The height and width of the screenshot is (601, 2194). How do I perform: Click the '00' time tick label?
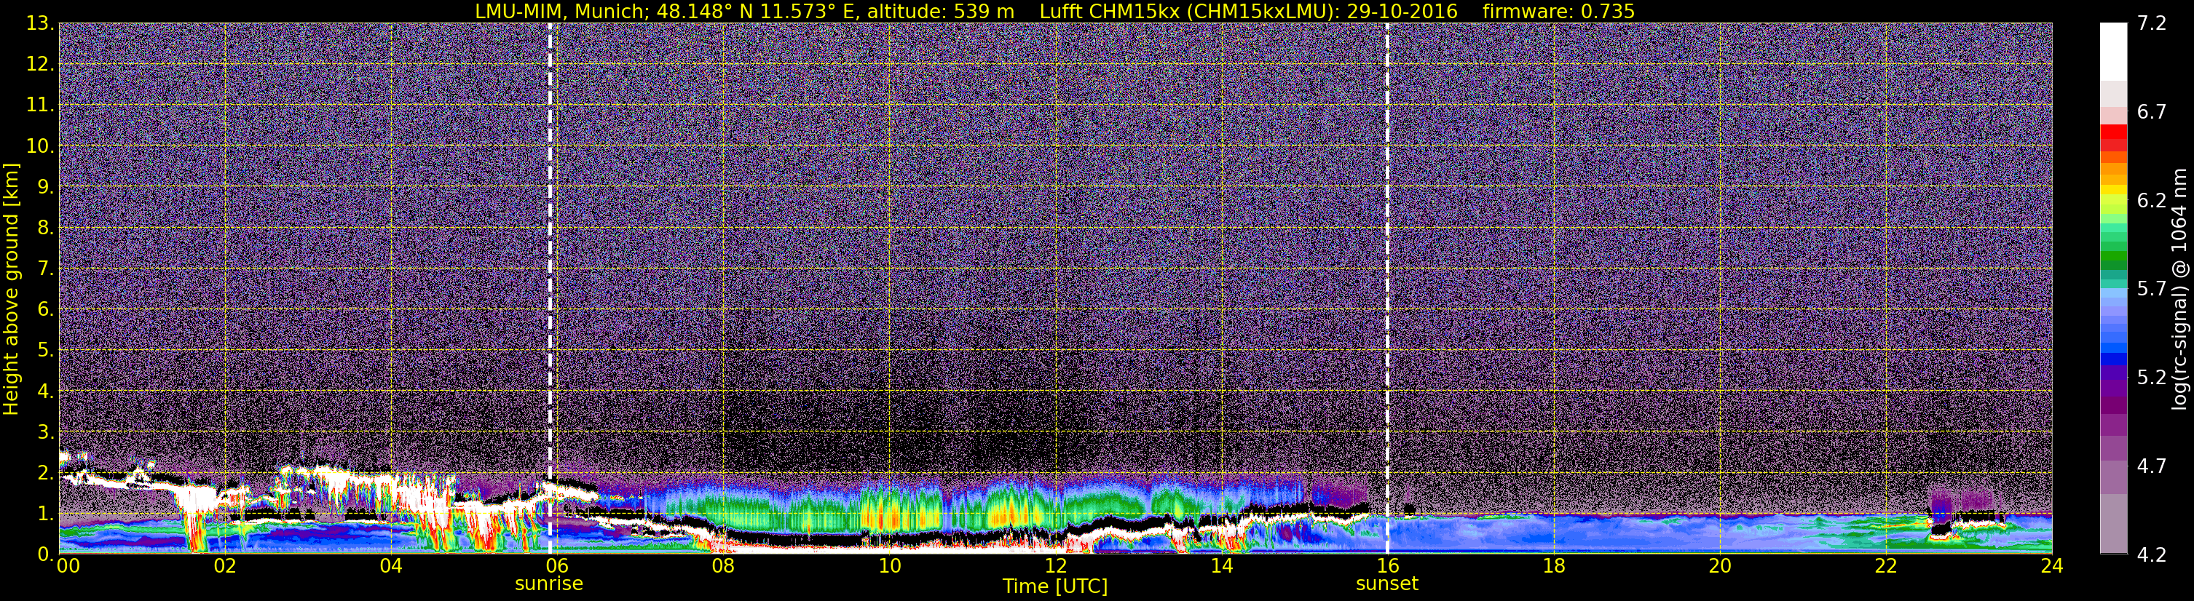(68, 566)
